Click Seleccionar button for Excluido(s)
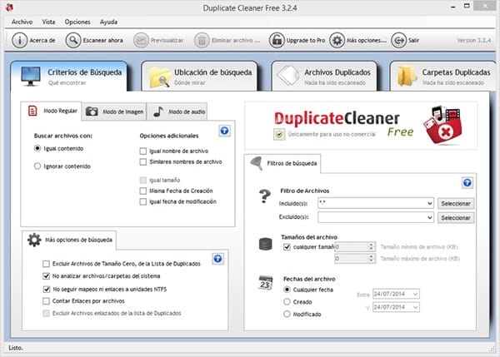The height and width of the screenshot is (357, 500). pos(456,218)
